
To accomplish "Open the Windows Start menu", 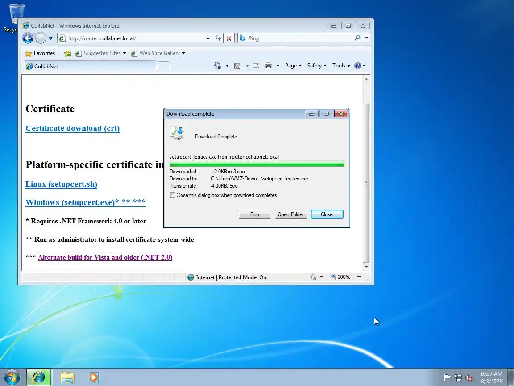I will 12,378.
